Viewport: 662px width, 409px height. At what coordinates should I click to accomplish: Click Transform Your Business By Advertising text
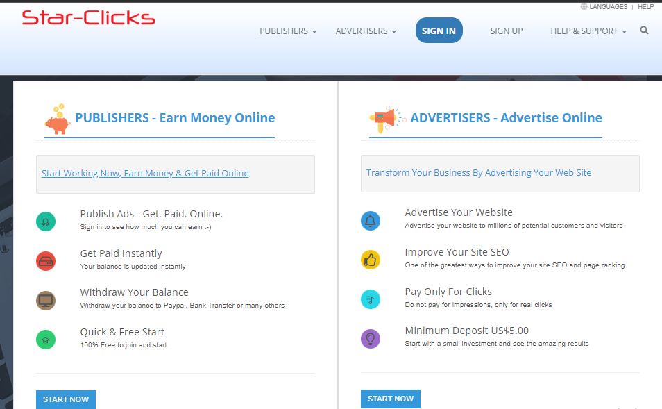tap(479, 172)
